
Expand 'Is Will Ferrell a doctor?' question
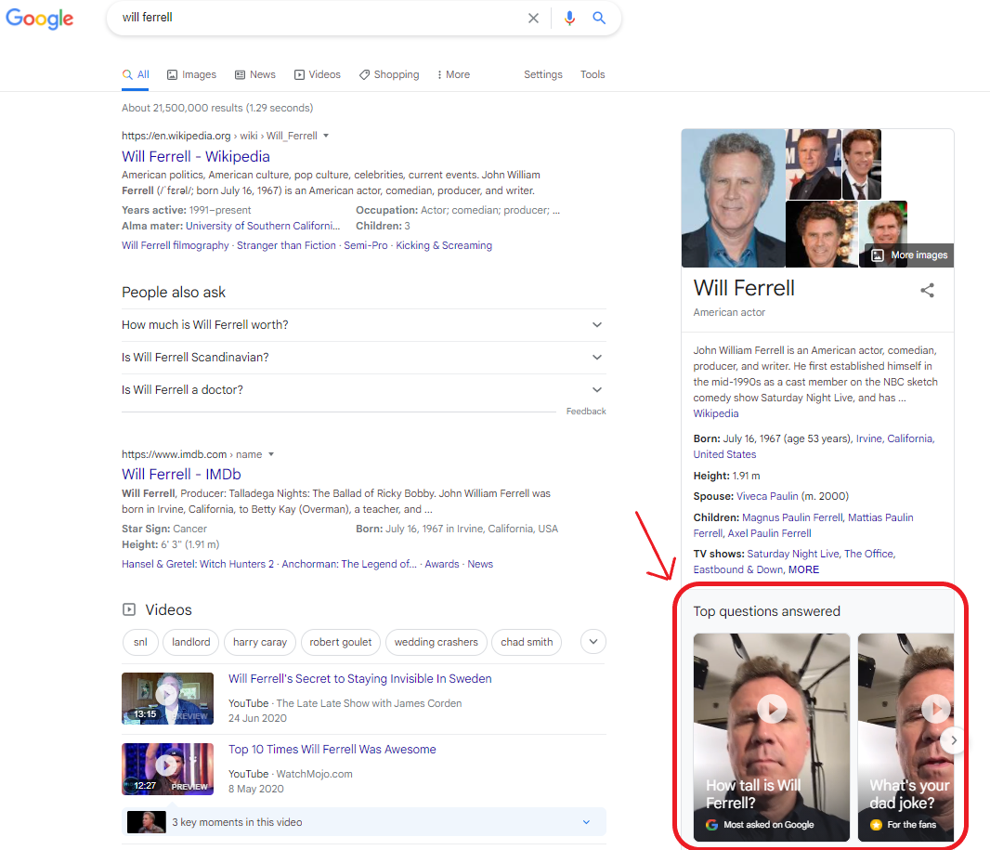pyautogui.click(x=364, y=389)
